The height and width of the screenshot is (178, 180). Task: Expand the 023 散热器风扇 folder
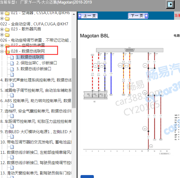pyautogui.click(x=2, y=29)
